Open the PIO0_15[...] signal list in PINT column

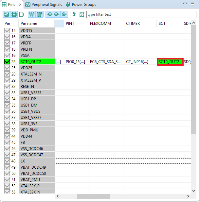tap(75, 62)
